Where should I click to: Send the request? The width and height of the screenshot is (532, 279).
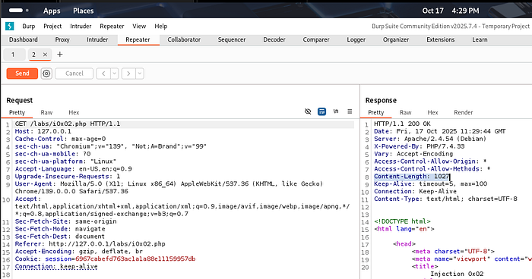click(x=22, y=74)
